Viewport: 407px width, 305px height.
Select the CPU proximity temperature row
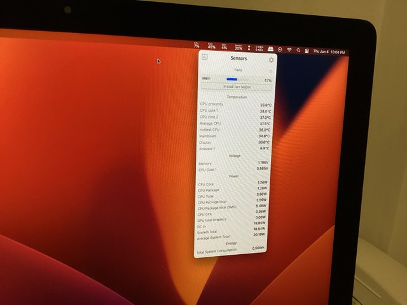click(x=236, y=104)
